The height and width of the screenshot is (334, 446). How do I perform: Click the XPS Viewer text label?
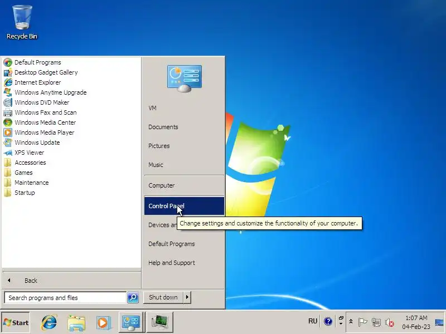30,153
